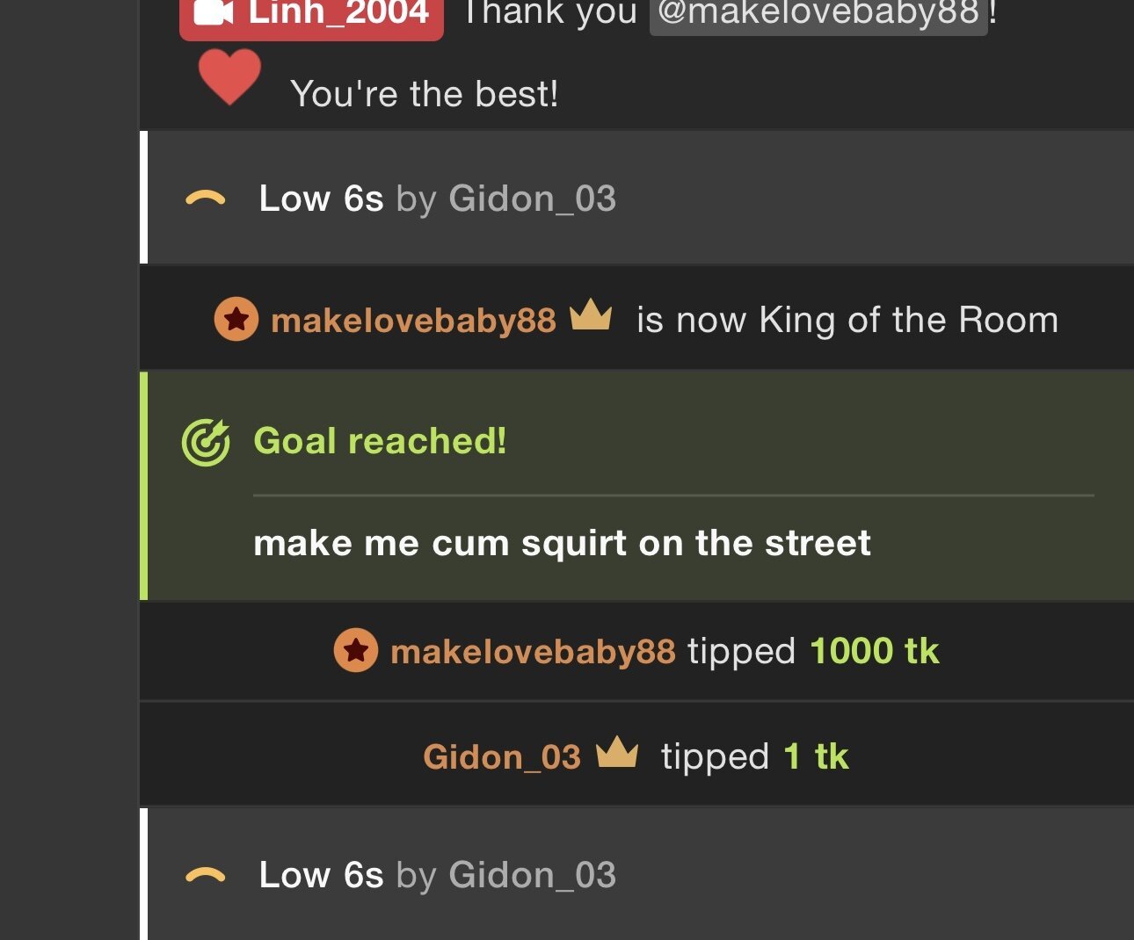Viewport: 1134px width, 940px height.
Task: Click the star badge in the 1000 tk tip row
Action: [x=356, y=651]
